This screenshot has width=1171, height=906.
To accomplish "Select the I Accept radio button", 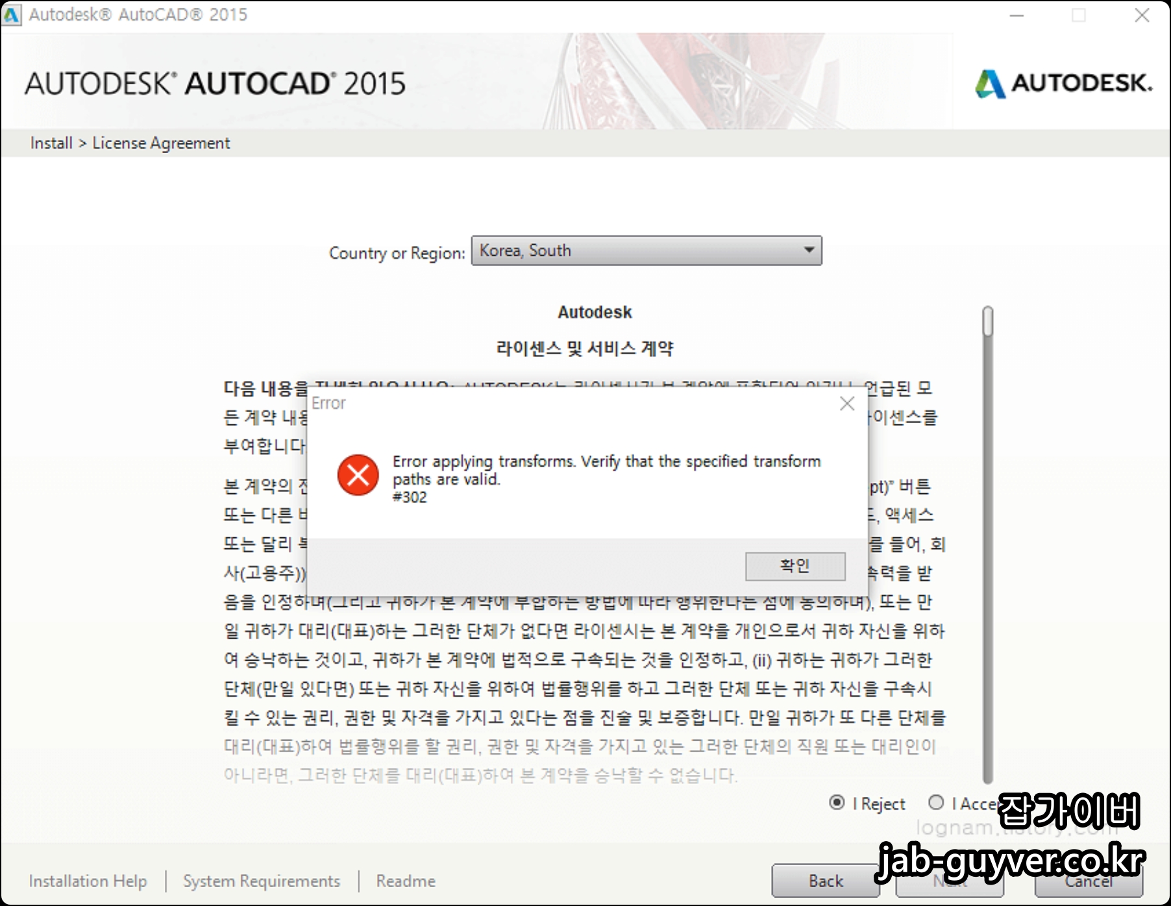I will (936, 803).
